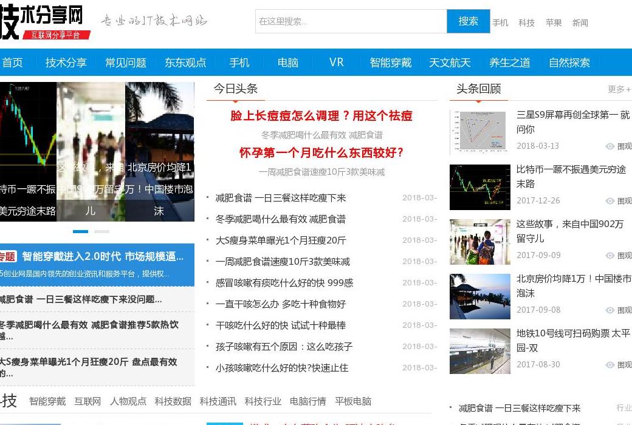Click the 苹果 hot keyword link

pos(553,23)
